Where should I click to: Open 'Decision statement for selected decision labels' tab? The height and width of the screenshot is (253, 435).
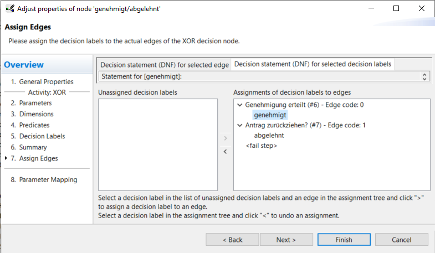point(313,64)
